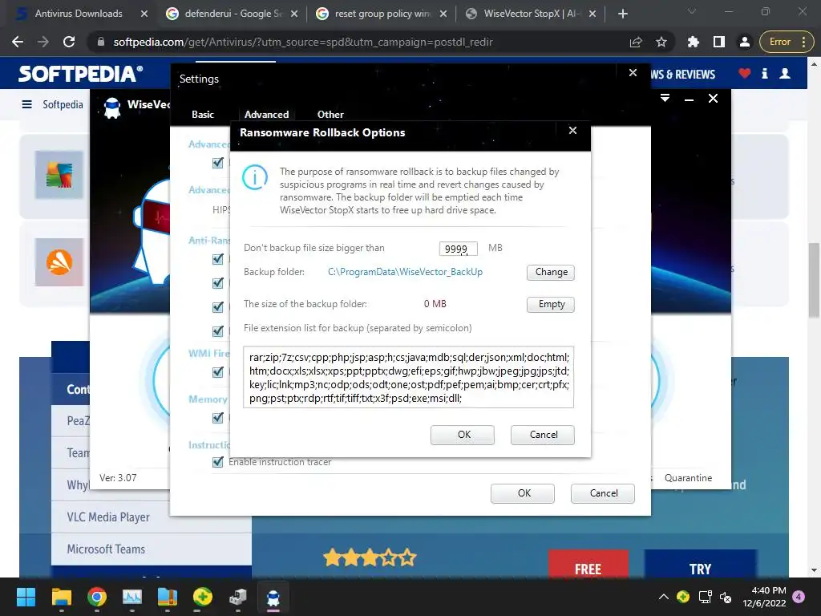Close the Antivirus Downloads tab

click(144, 14)
